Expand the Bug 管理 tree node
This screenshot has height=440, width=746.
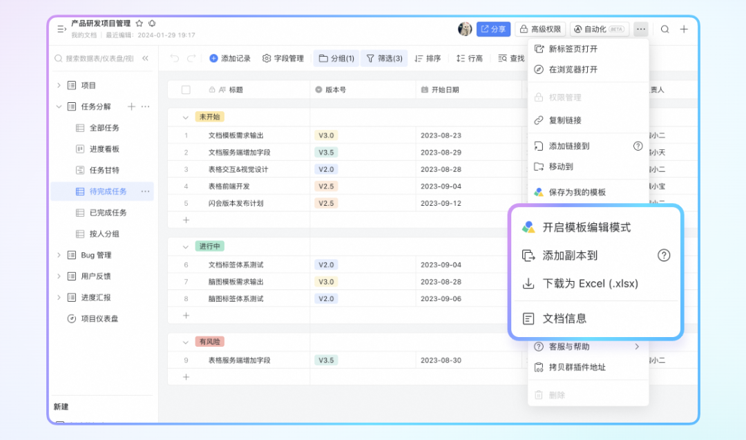(x=59, y=256)
